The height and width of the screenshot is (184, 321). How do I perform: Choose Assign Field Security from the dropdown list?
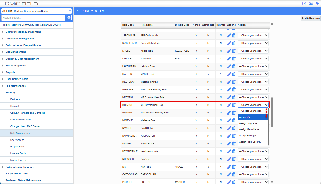click(x=250, y=142)
